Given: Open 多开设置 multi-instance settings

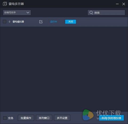Looking at the screenshot, I should (x=62, y=118).
